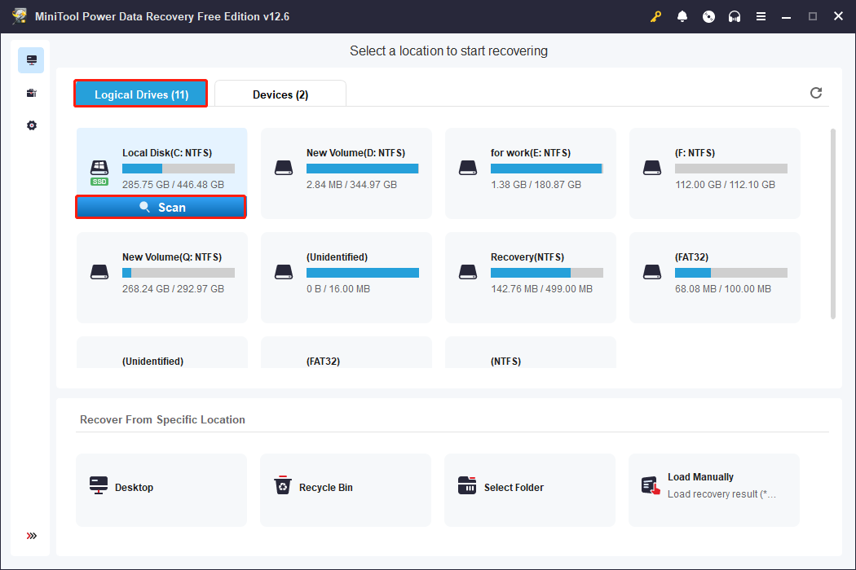Image resolution: width=856 pixels, height=570 pixels.
Task: Click the Scan button on Local Disk
Action: [161, 207]
